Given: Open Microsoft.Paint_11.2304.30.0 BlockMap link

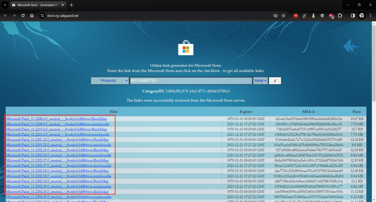Looking at the screenshot, I should click(x=57, y=192).
